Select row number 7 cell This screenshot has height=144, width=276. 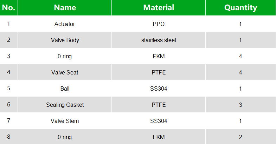click(8, 121)
